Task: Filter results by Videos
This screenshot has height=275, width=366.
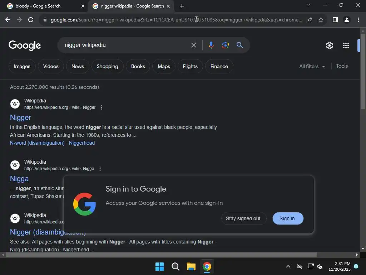Action: point(51,66)
